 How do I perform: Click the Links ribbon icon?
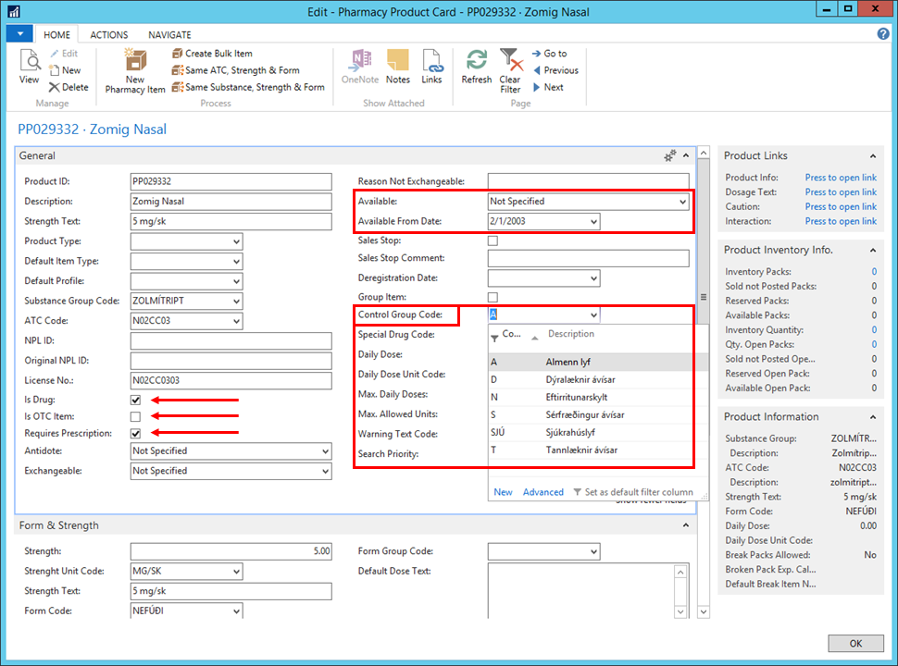click(431, 62)
